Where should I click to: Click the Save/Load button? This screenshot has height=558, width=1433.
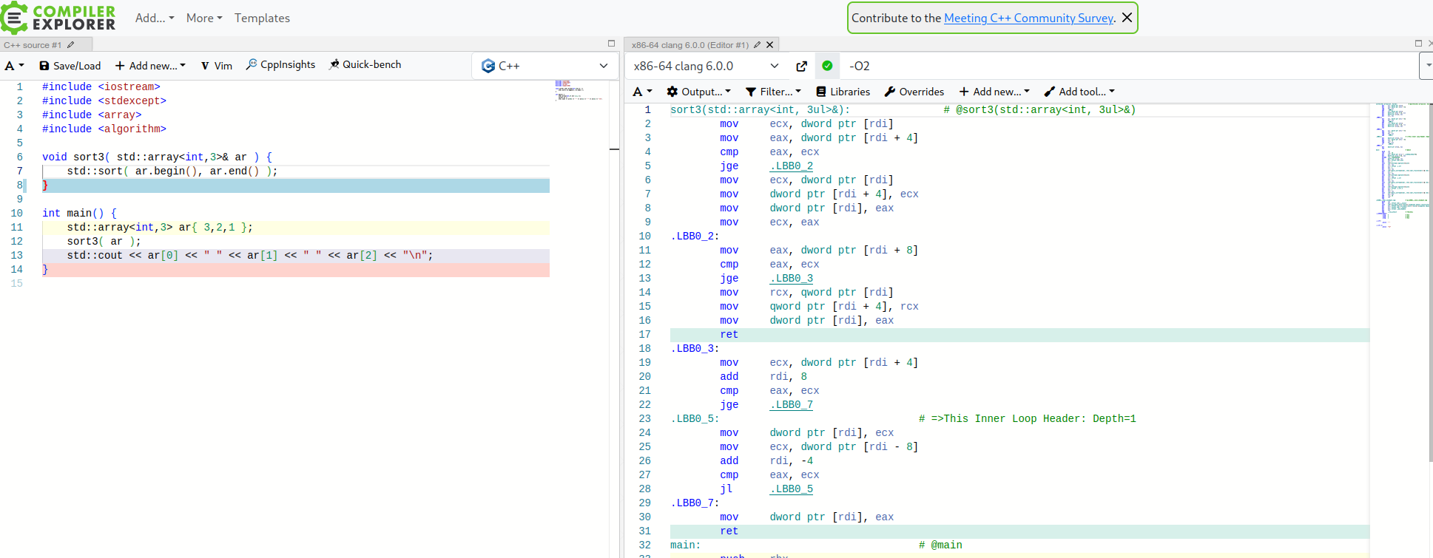tap(70, 66)
